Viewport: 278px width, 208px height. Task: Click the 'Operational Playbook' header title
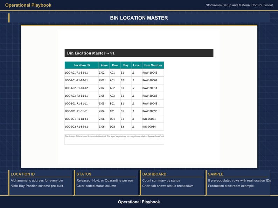click(28, 5)
